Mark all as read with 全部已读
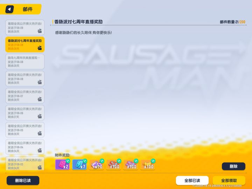This screenshot has height=189, width=252. click(192, 180)
